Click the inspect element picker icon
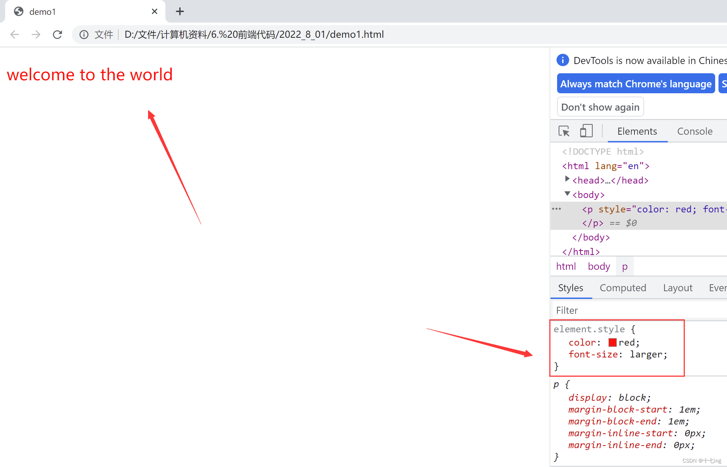The height and width of the screenshot is (467, 727). pos(564,131)
